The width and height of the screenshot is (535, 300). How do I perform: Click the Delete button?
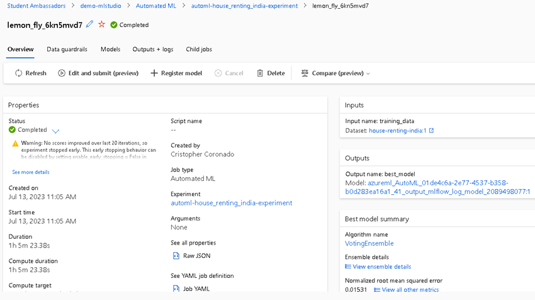point(271,73)
